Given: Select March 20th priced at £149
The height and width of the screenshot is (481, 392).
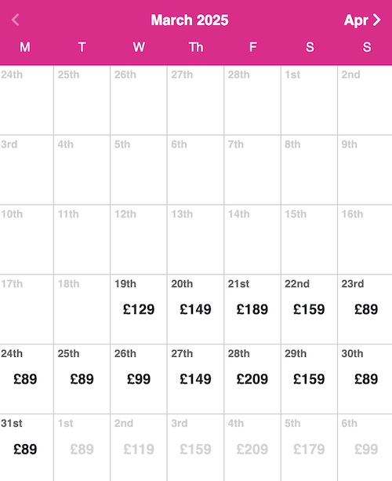Looking at the screenshot, I should [x=195, y=309].
